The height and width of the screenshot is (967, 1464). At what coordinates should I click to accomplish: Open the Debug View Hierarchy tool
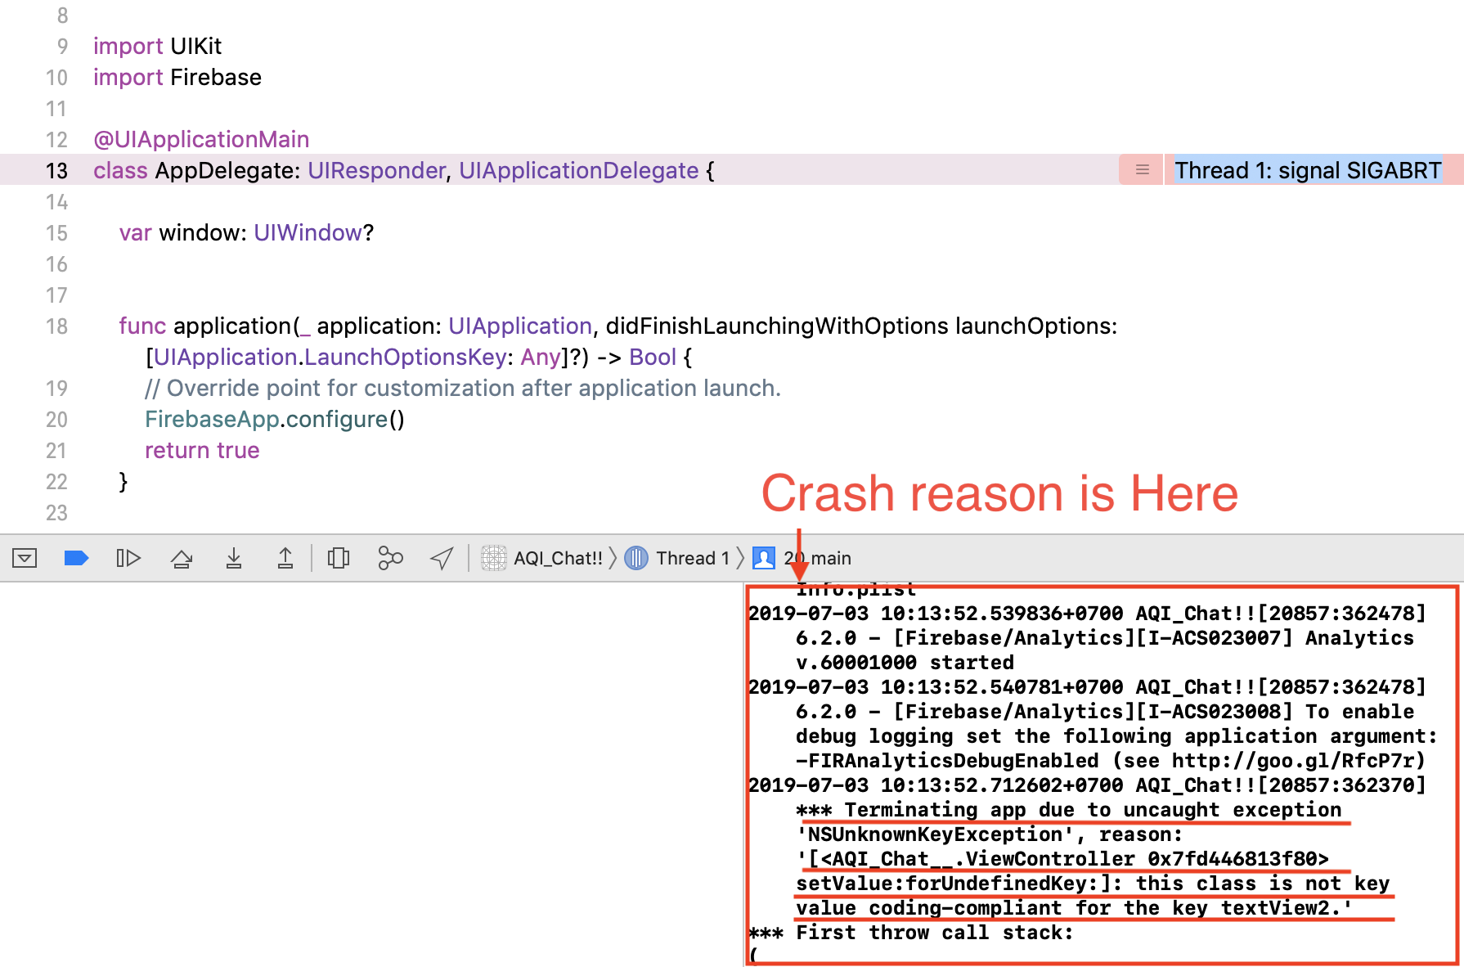click(x=339, y=558)
